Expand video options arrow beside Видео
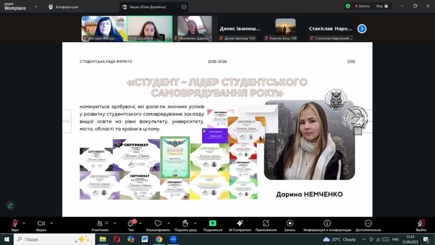The image size is (435, 245). 51,223
